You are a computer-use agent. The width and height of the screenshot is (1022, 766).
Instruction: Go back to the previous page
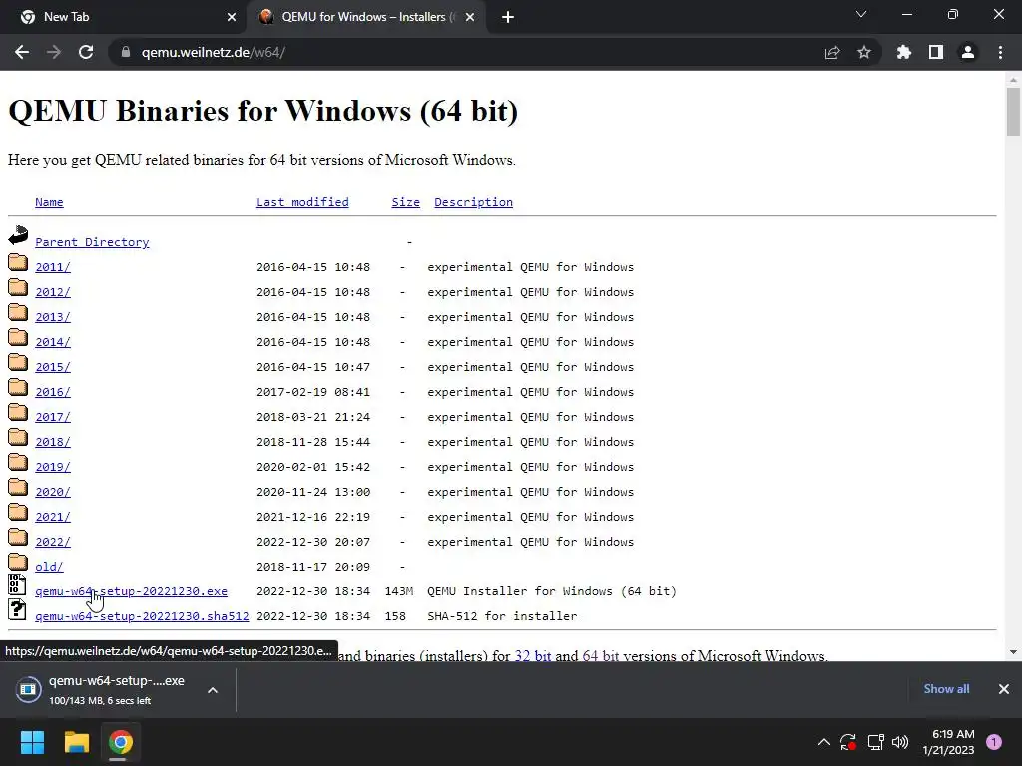(22, 52)
